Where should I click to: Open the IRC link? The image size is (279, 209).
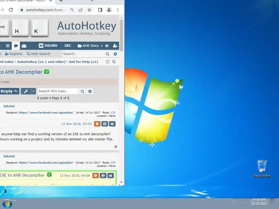68,46
